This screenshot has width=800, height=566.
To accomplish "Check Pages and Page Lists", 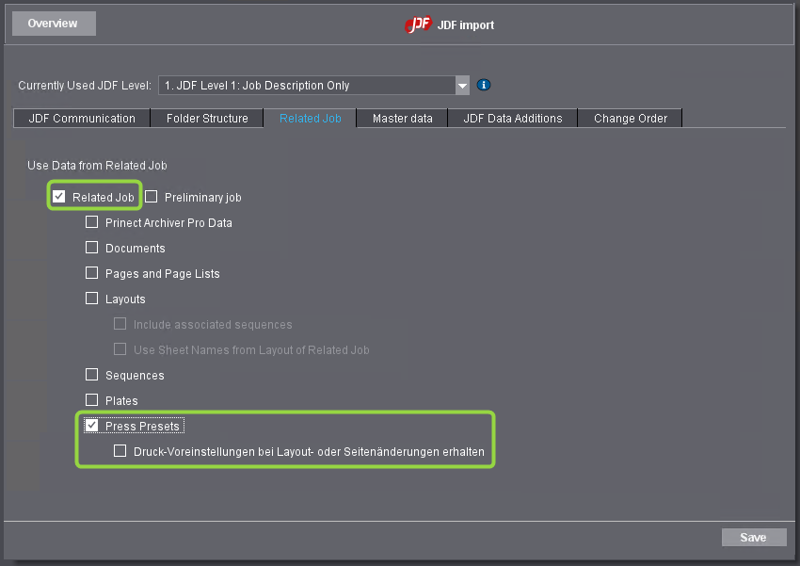I will pos(91,273).
